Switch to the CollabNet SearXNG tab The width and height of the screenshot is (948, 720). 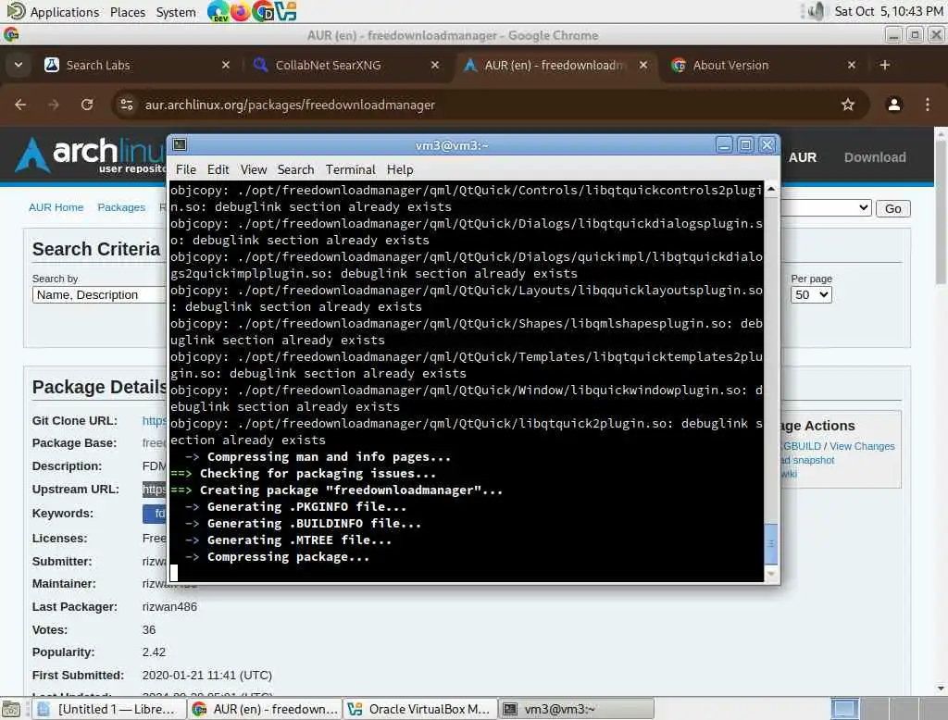pyautogui.click(x=346, y=65)
